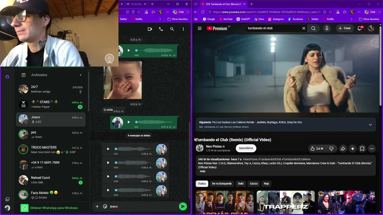Seek the 6:09 p. m. voice message waveform
Viewport: 383px width, 215px height.
133,190
